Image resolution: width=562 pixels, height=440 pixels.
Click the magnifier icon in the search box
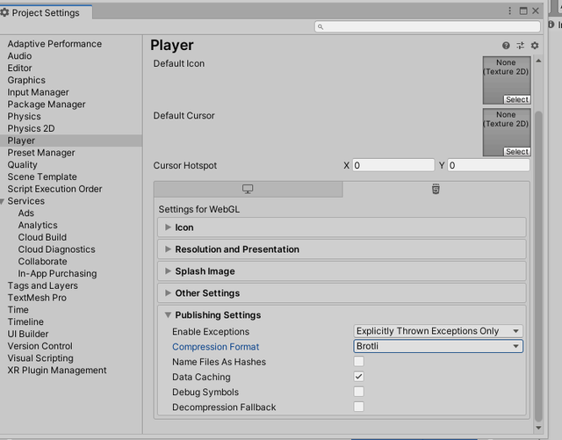[x=322, y=27]
